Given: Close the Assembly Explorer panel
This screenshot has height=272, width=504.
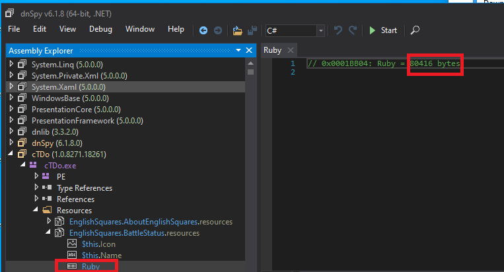Looking at the screenshot, I should pos(249,50).
